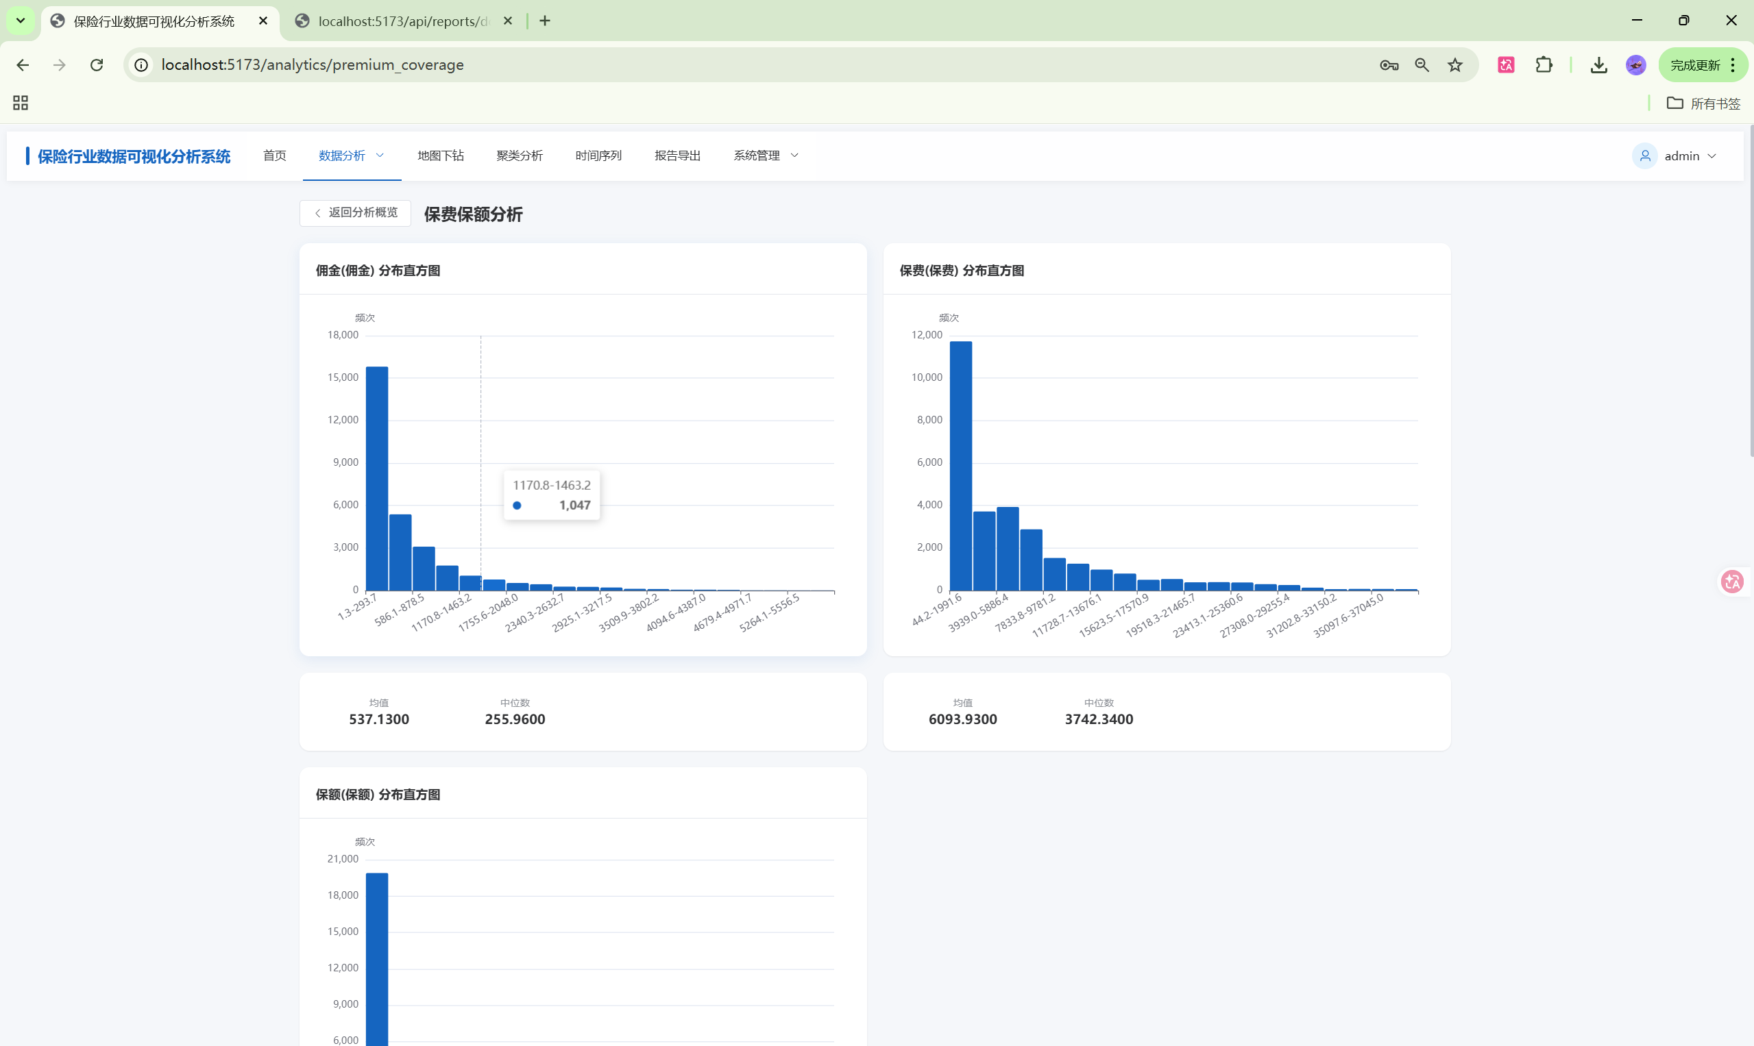The image size is (1754, 1046).
Task: Expand the 数据分析 dropdown menu
Action: tap(351, 155)
